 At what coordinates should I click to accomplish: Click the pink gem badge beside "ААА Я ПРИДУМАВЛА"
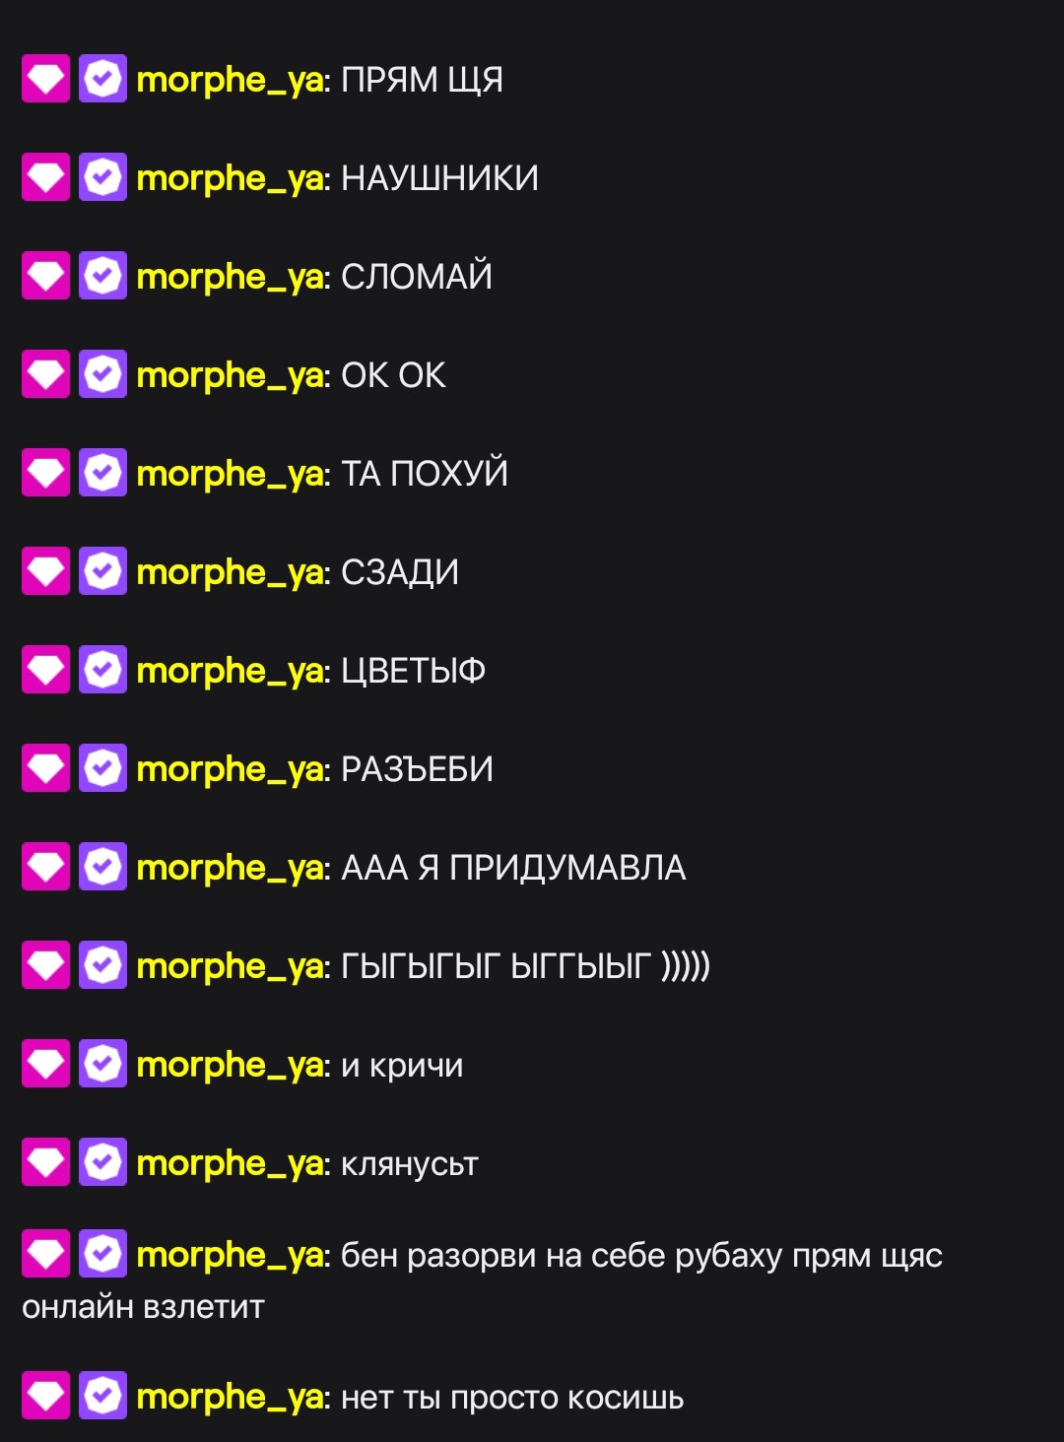point(45,867)
